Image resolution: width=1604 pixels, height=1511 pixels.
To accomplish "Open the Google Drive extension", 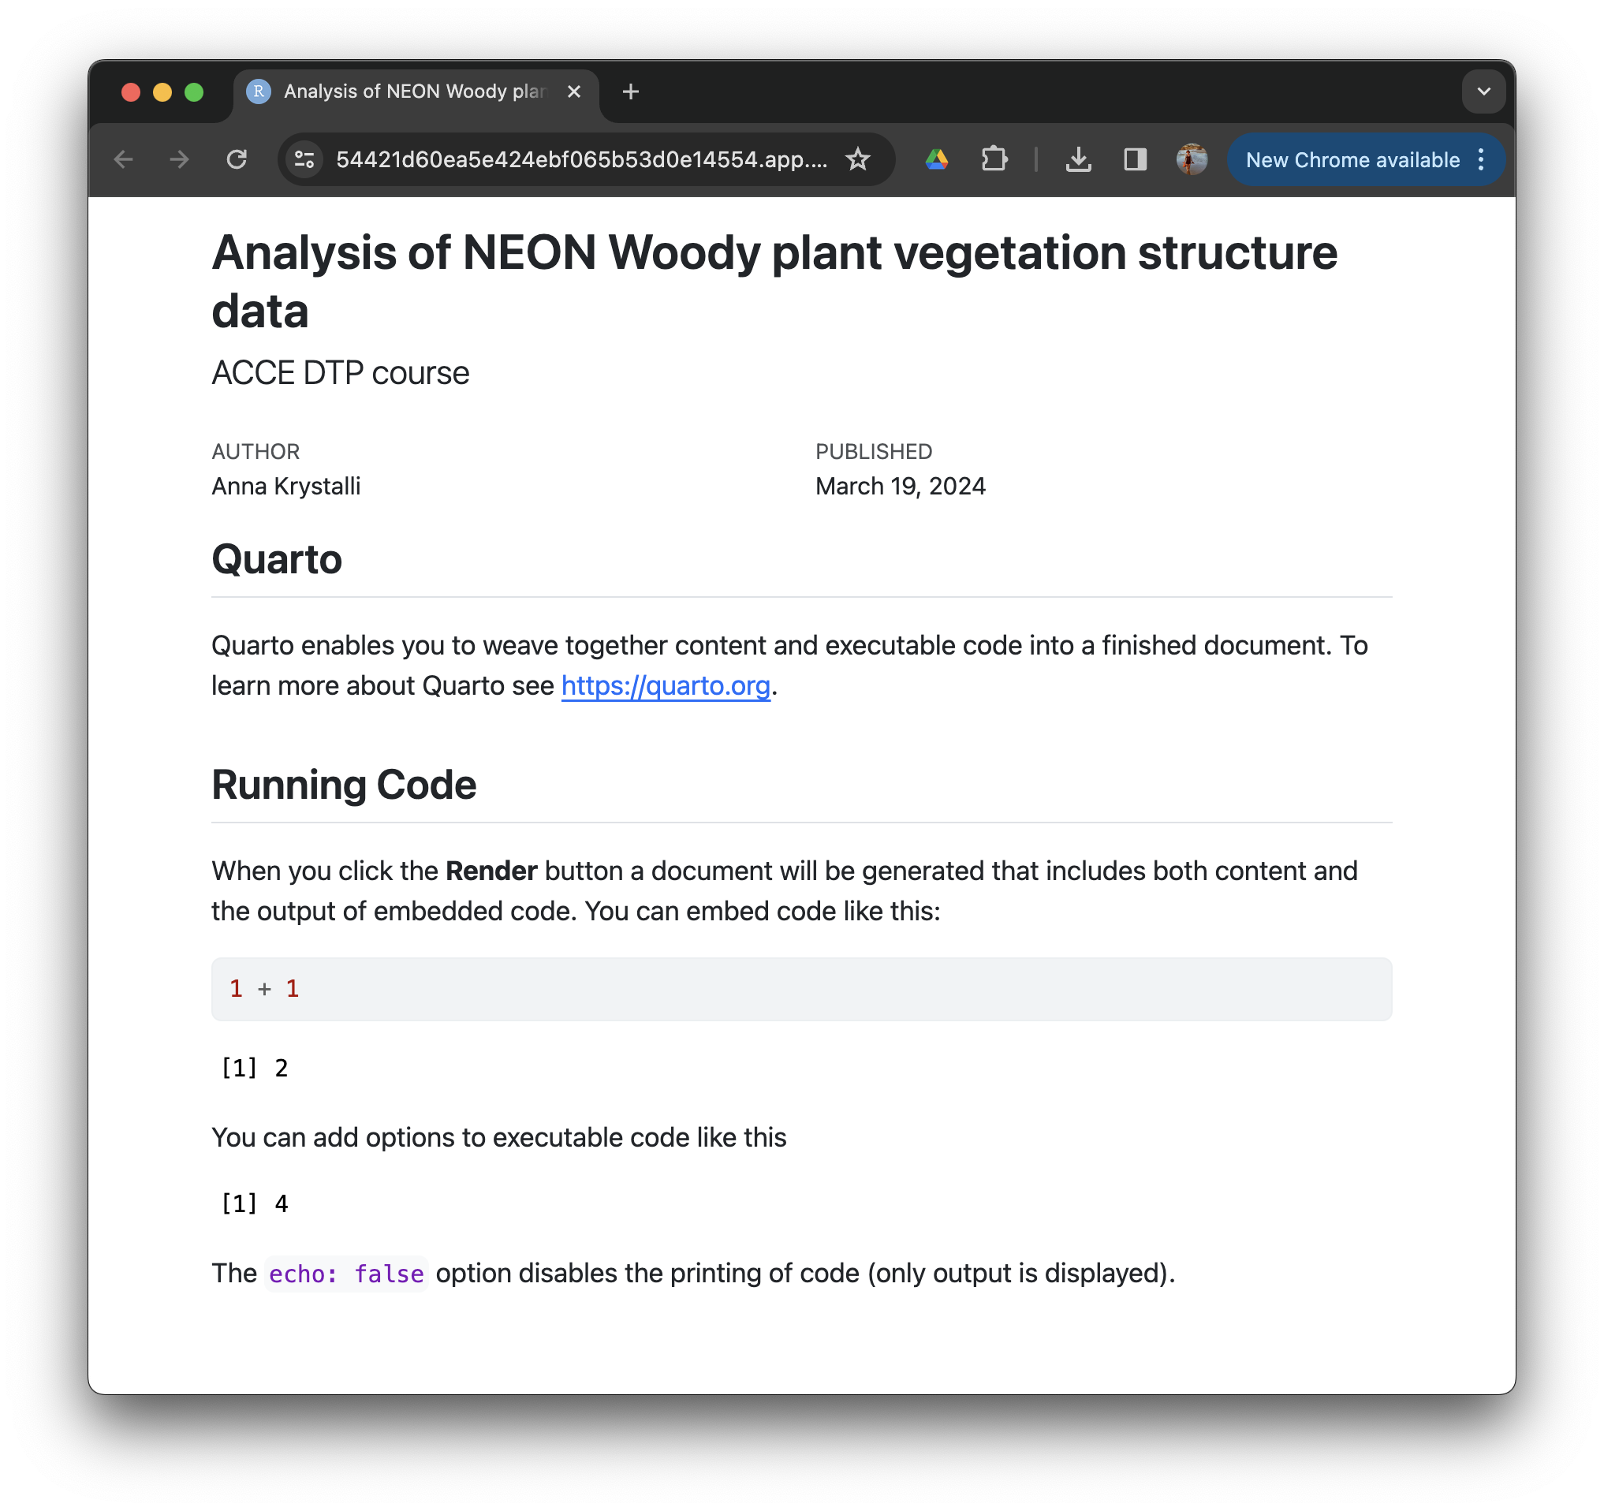I will tap(937, 160).
